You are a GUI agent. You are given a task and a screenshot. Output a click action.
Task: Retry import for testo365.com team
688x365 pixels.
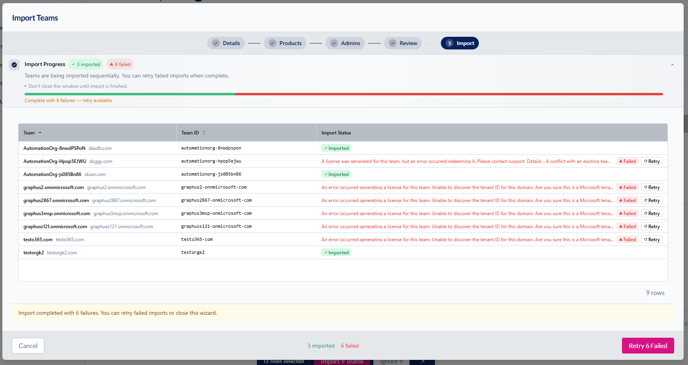652,240
